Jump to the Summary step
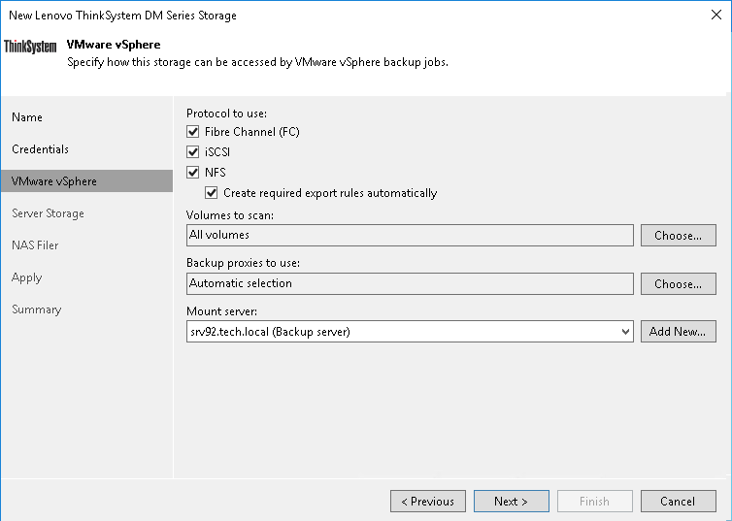Viewport: 732px width, 521px height. coord(36,309)
